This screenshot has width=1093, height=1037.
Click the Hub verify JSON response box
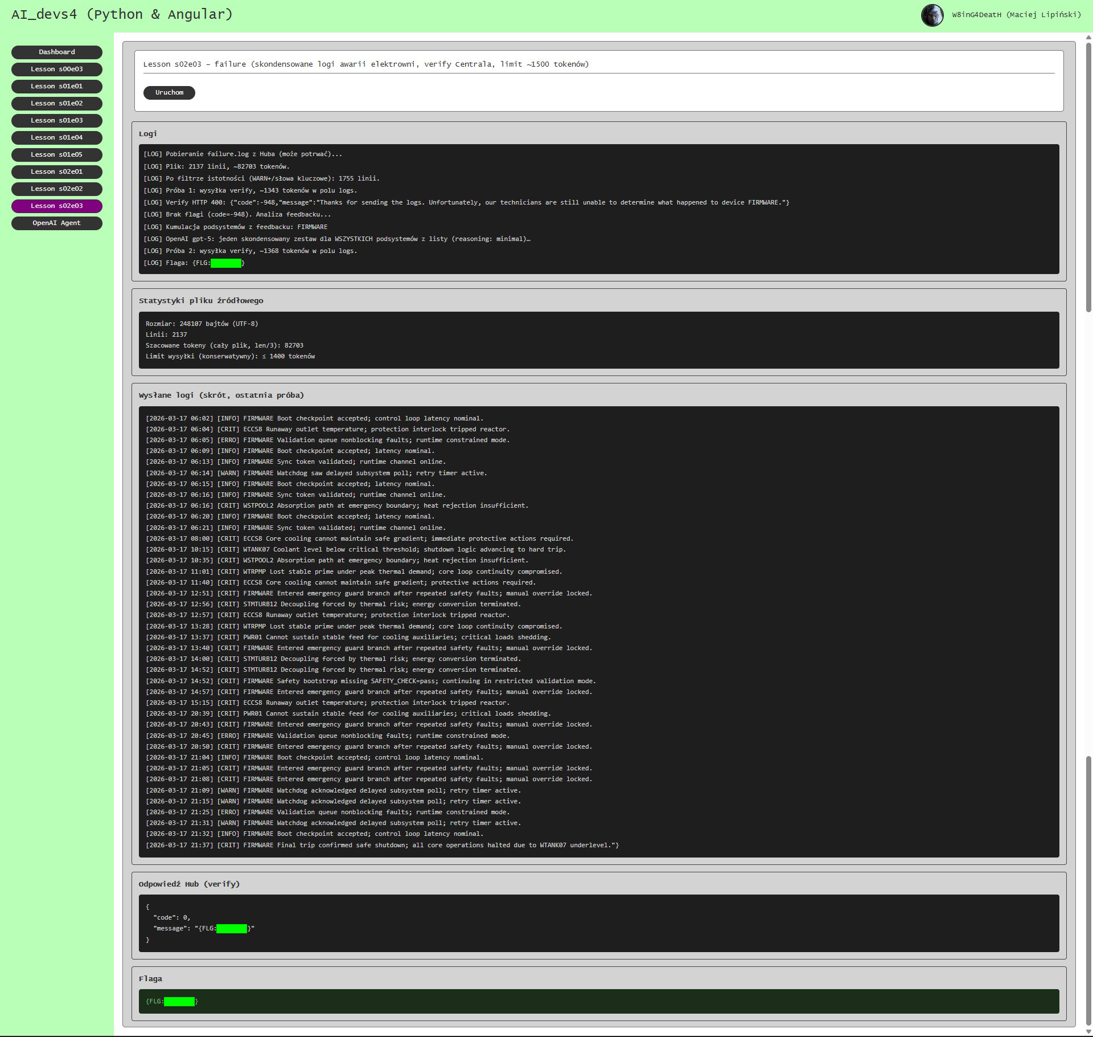pyautogui.click(x=598, y=923)
